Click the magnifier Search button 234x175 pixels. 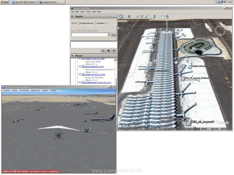tap(113, 34)
